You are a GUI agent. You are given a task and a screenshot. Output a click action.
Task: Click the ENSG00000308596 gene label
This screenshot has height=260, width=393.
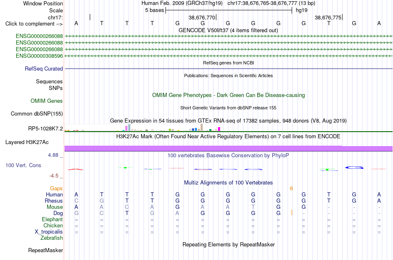(39, 56)
